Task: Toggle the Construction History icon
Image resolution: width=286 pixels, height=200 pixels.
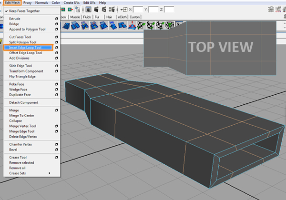Action: [78, 10]
